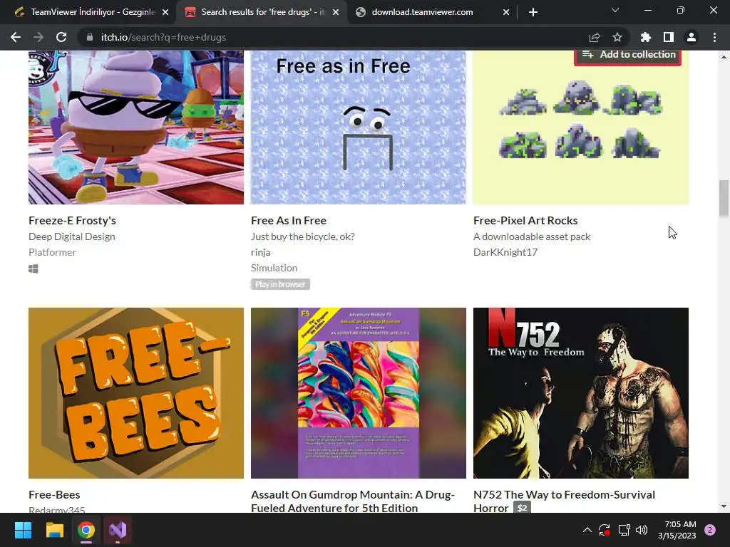Visit rinja's author page
The image size is (730, 547).
pyautogui.click(x=261, y=252)
